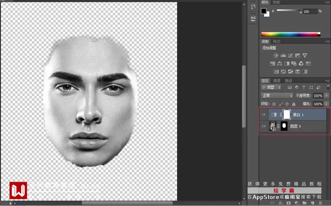The height and width of the screenshot is (206, 331).
Task: Toggle lock all padlock icon
Action: tap(294, 104)
